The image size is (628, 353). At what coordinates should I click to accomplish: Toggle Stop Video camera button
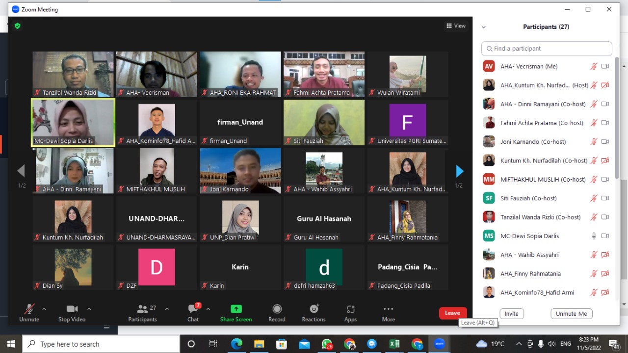[72, 313]
